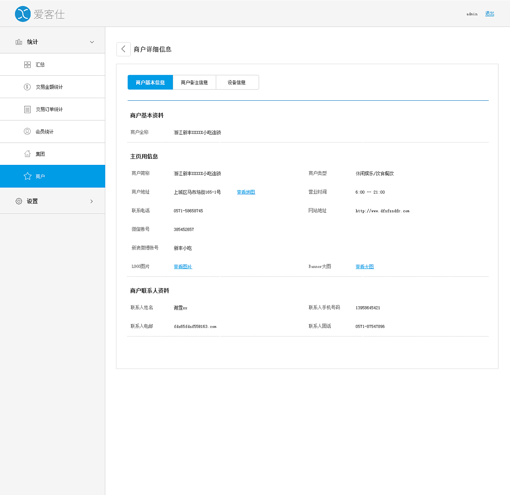Screen dimensions: 510x495
Task: Click the user icon for 会员统计
Action: [x=27, y=131]
